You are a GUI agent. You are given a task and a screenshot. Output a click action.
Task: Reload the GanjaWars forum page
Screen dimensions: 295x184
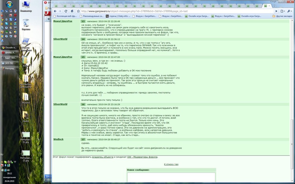coord(66,11)
